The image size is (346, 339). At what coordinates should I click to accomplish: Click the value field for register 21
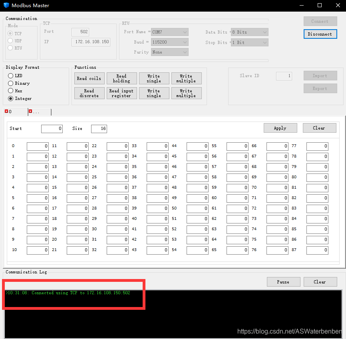pos(78,250)
